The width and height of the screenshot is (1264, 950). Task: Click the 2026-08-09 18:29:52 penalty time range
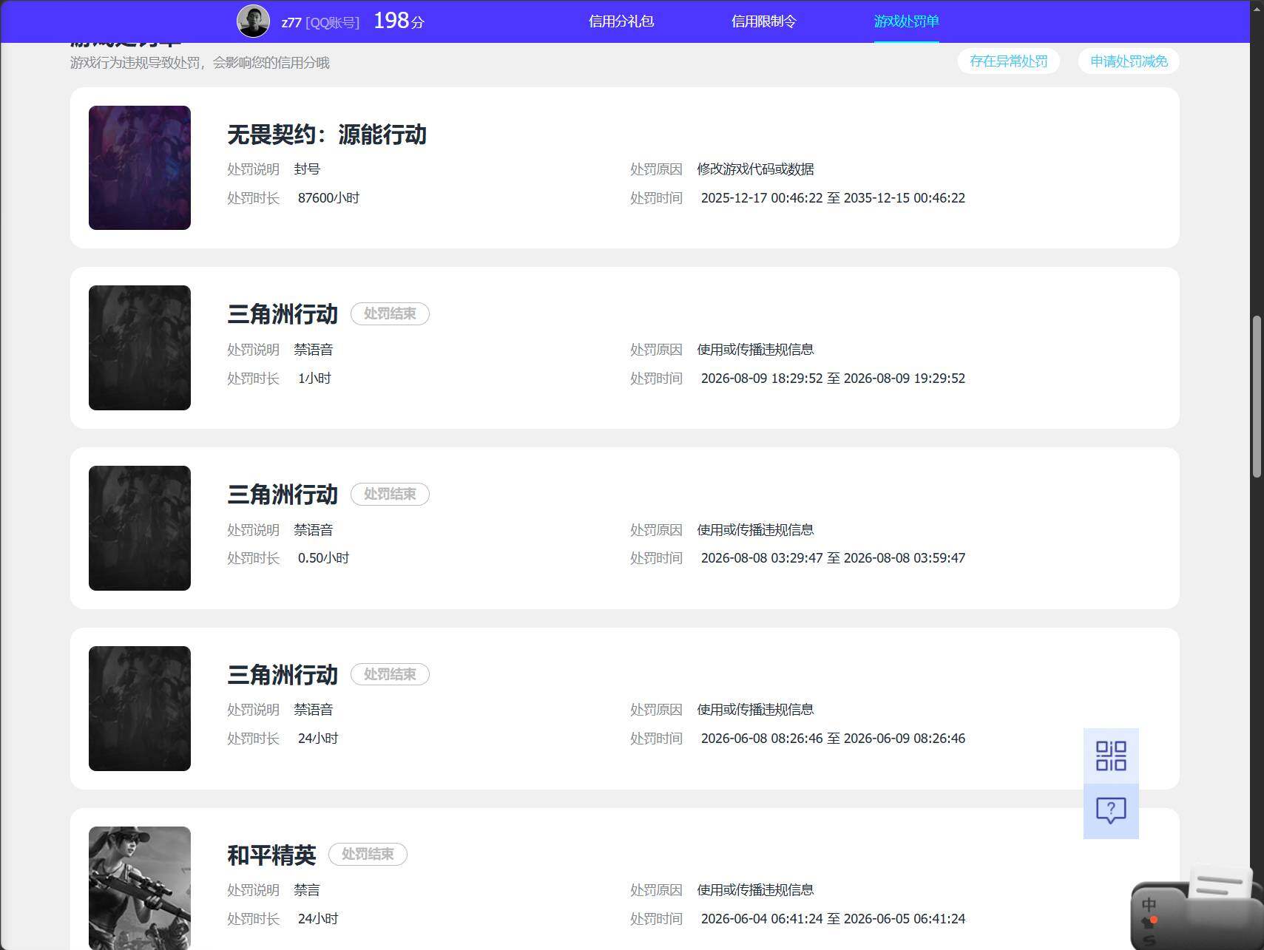tap(833, 379)
